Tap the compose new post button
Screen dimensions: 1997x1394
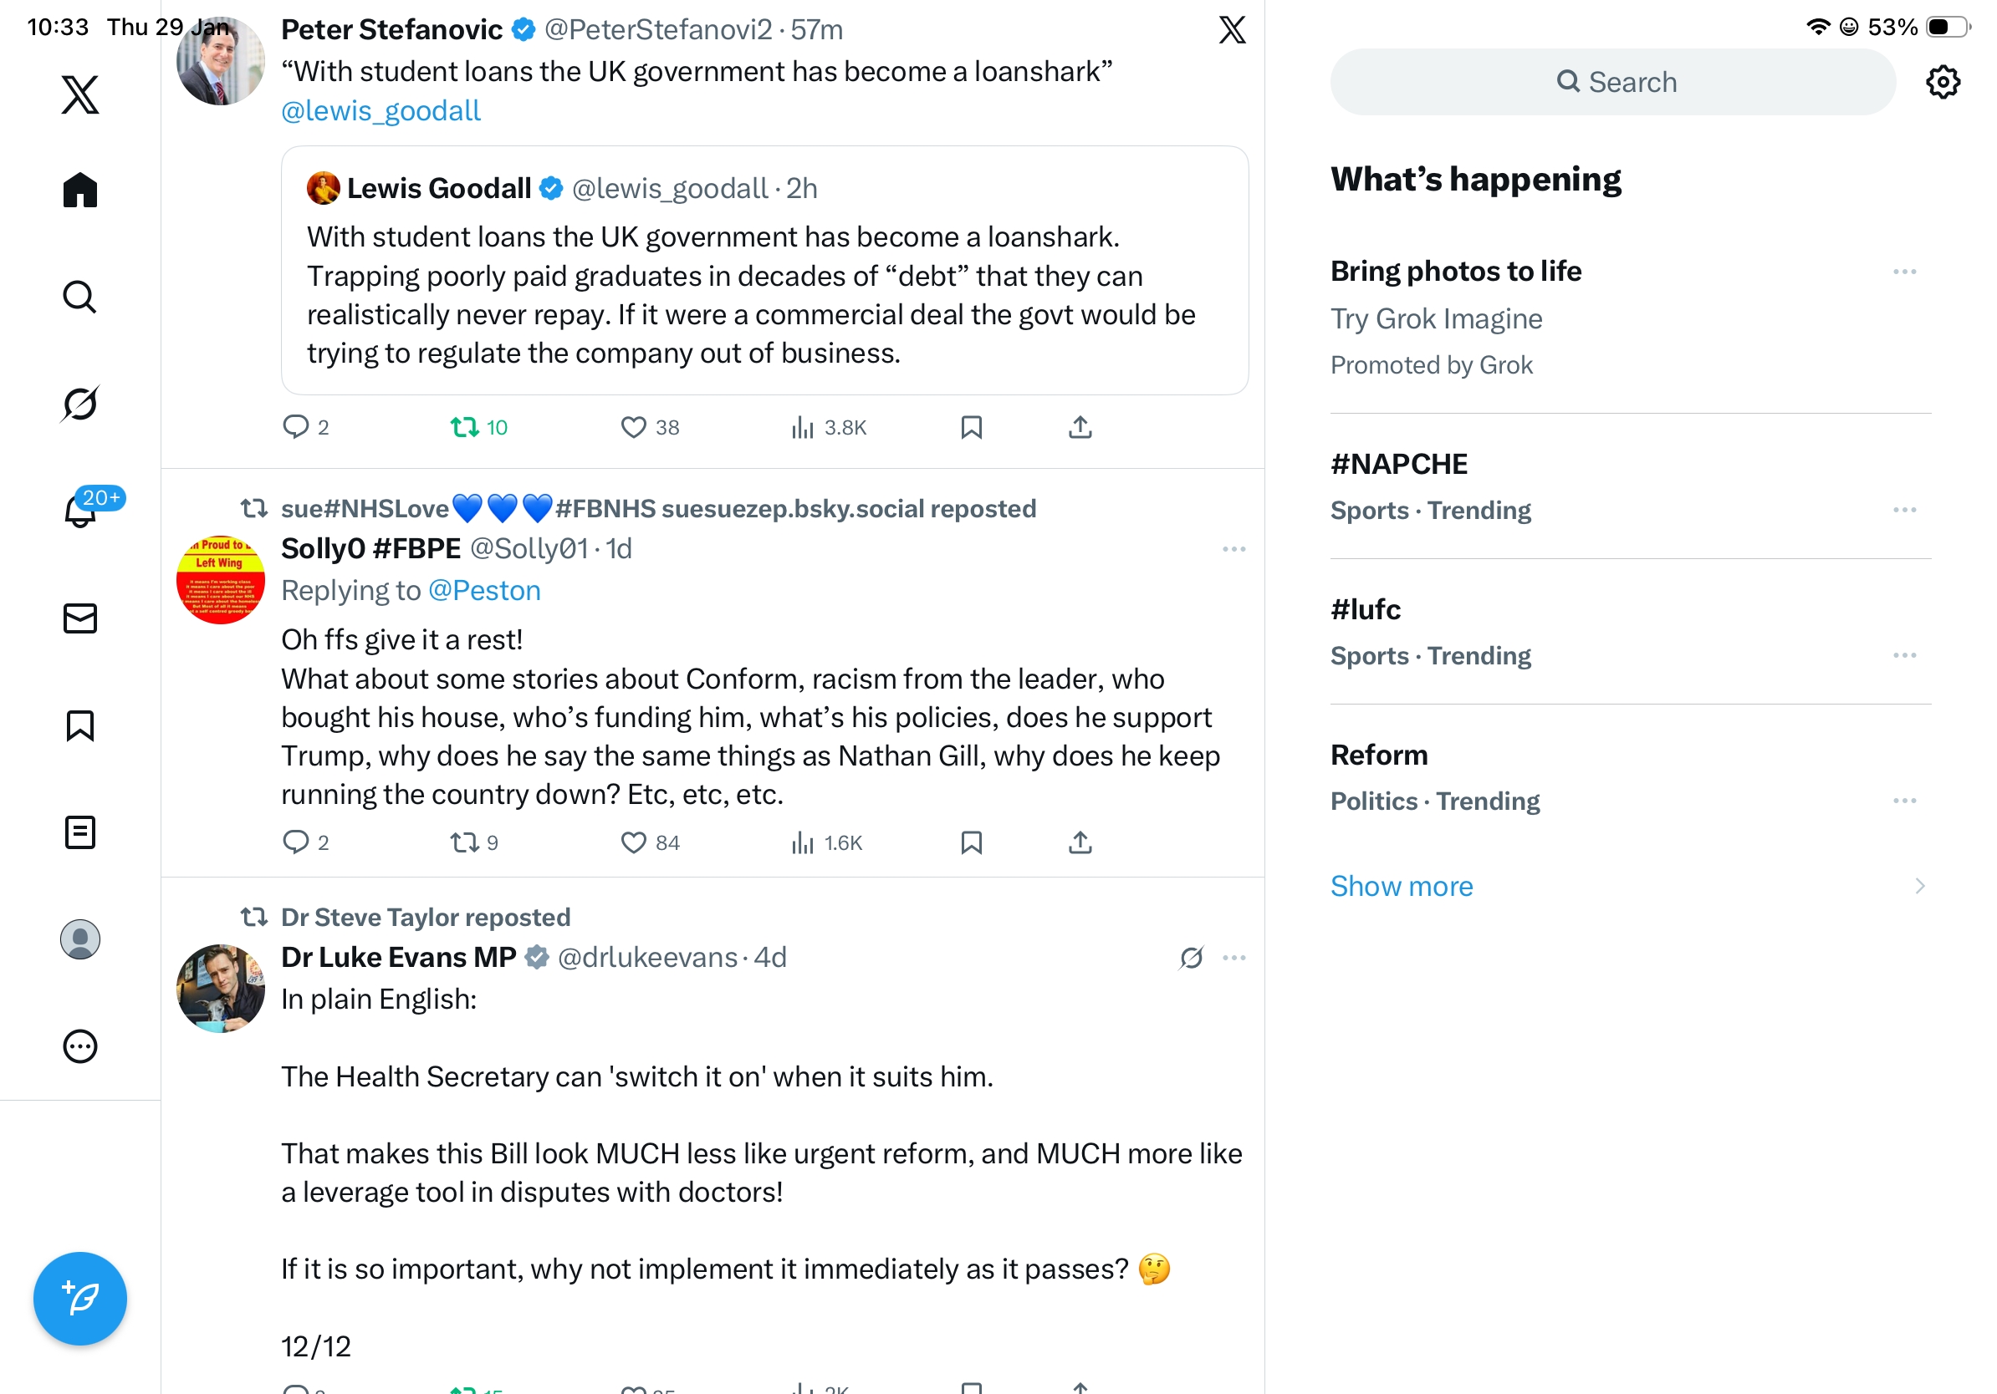(x=80, y=1298)
